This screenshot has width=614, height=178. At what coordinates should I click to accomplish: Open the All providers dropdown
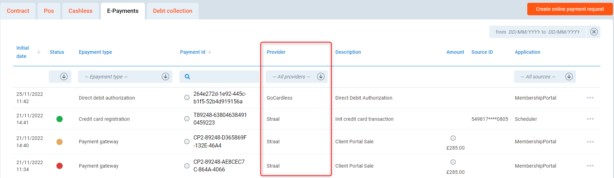(296, 77)
